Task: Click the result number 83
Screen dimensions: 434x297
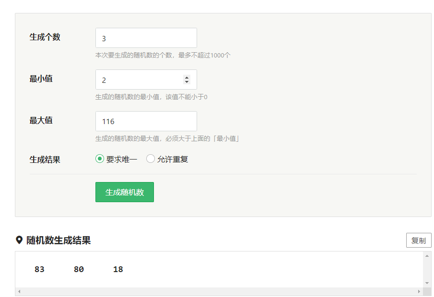Action: (x=39, y=269)
